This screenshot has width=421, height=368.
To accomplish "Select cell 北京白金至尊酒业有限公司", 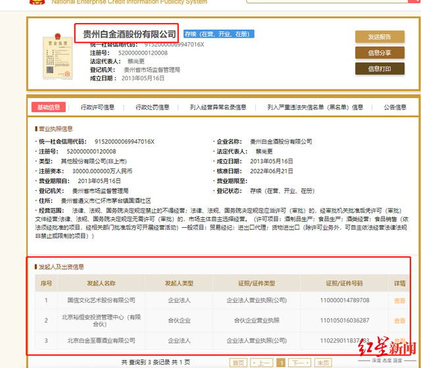I will [101, 340].
